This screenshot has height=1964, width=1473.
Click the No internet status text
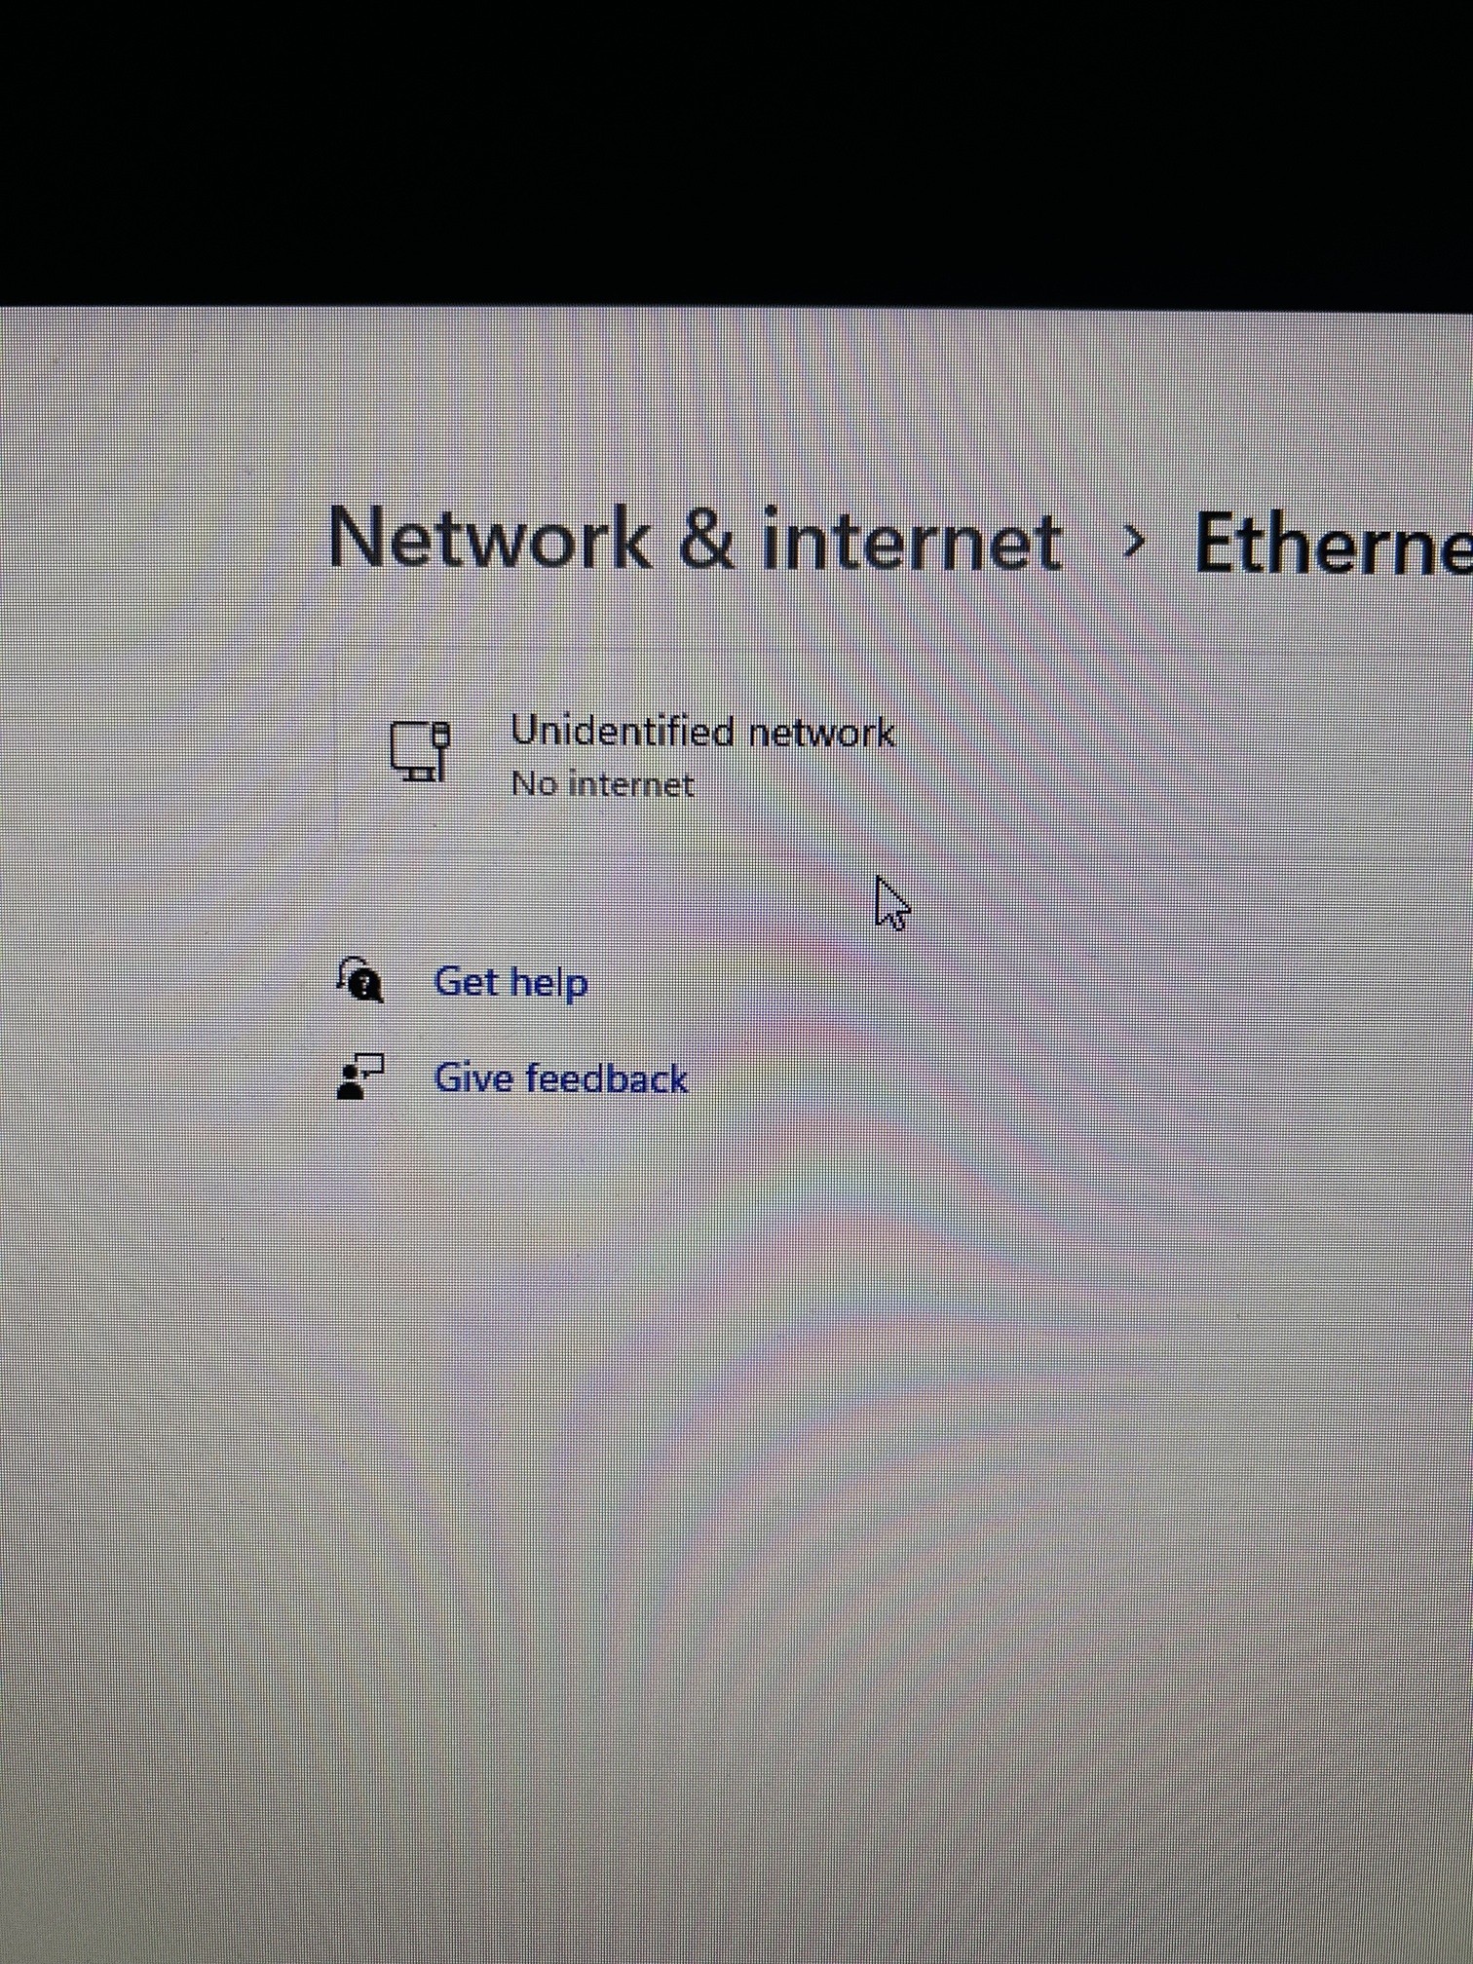pyautogui.click(x=603, y=784)
